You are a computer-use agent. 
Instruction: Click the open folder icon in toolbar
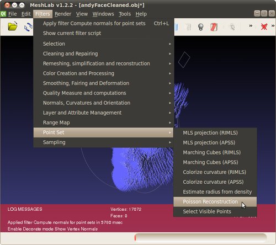(x=13, y=26)
